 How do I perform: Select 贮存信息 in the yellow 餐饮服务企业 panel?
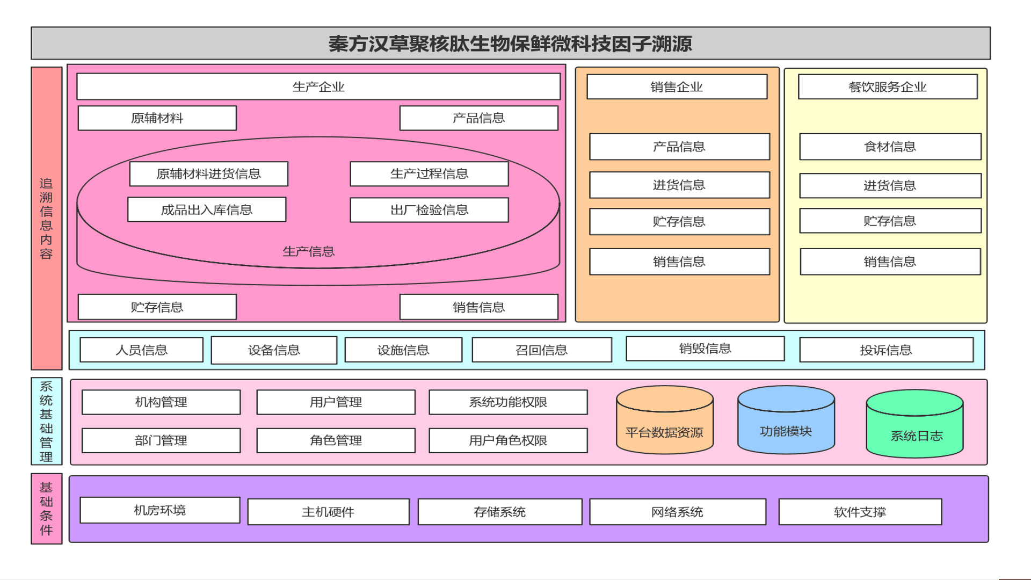coord(890,221)
